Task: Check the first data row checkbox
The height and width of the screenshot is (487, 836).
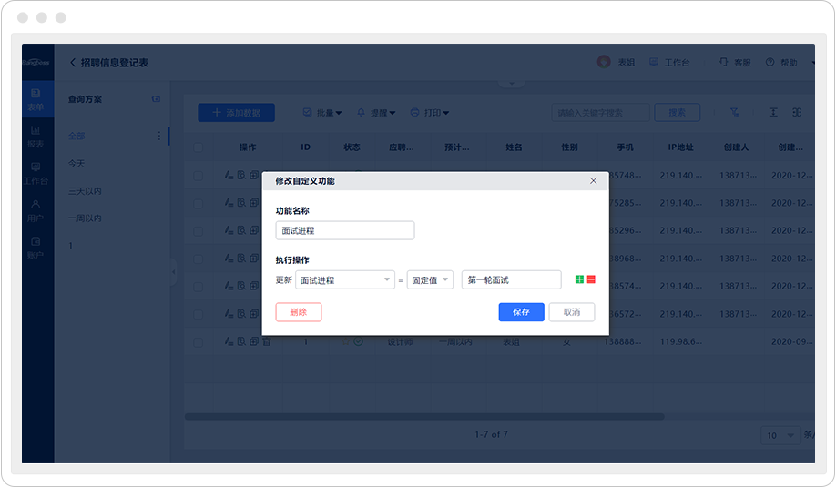Action: tap(199, 176)
